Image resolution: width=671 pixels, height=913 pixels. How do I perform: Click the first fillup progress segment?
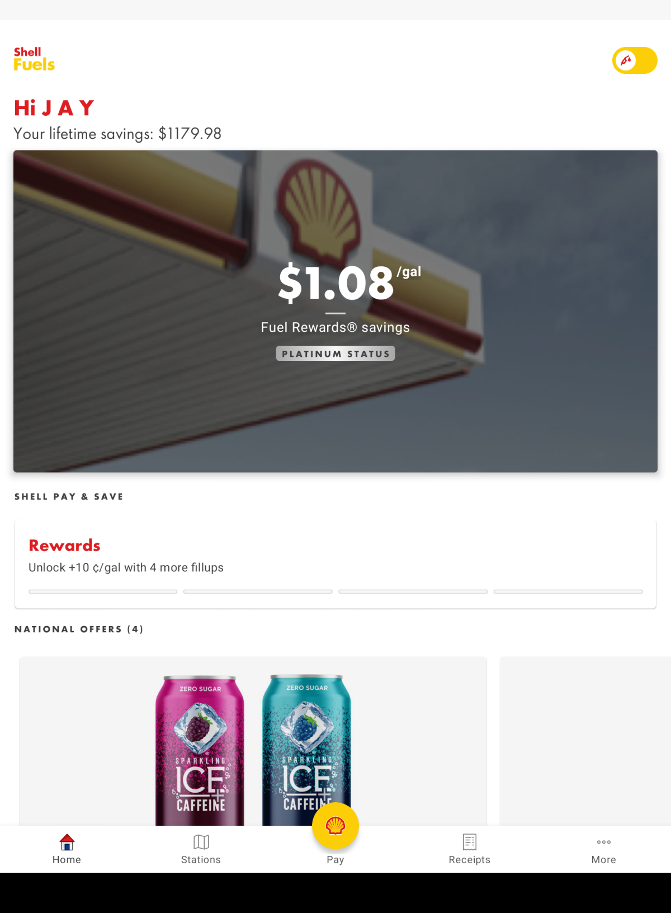[103, 591]
